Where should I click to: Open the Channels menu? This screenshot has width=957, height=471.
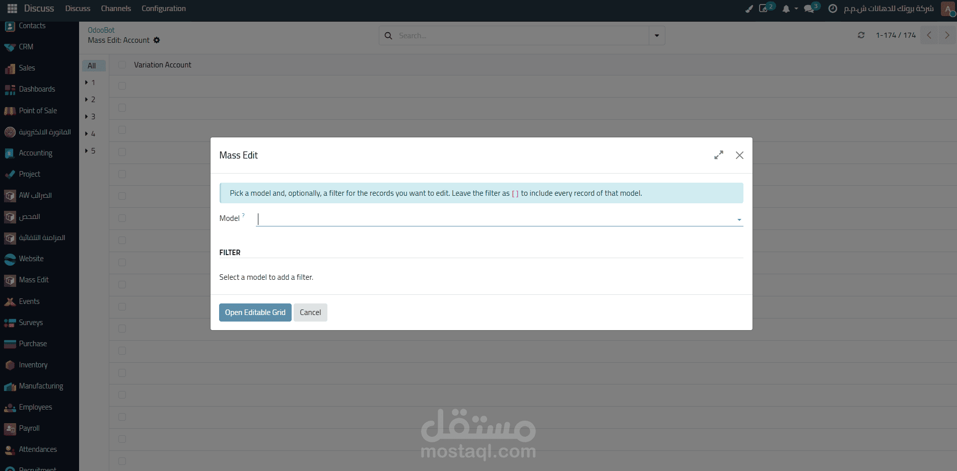116,9
